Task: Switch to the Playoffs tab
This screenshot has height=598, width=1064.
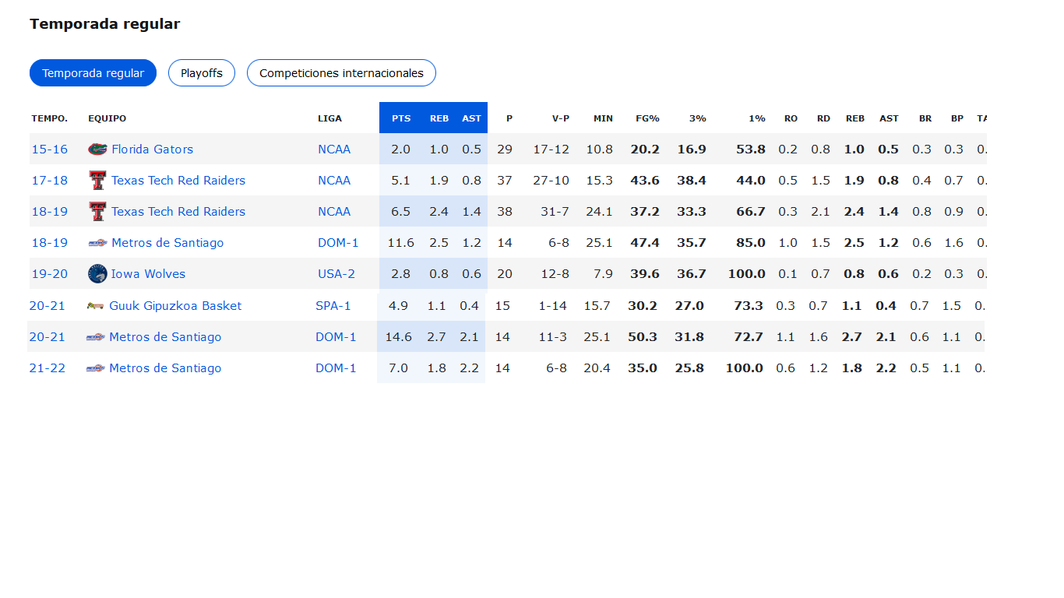Action: [x=202, y=73]
